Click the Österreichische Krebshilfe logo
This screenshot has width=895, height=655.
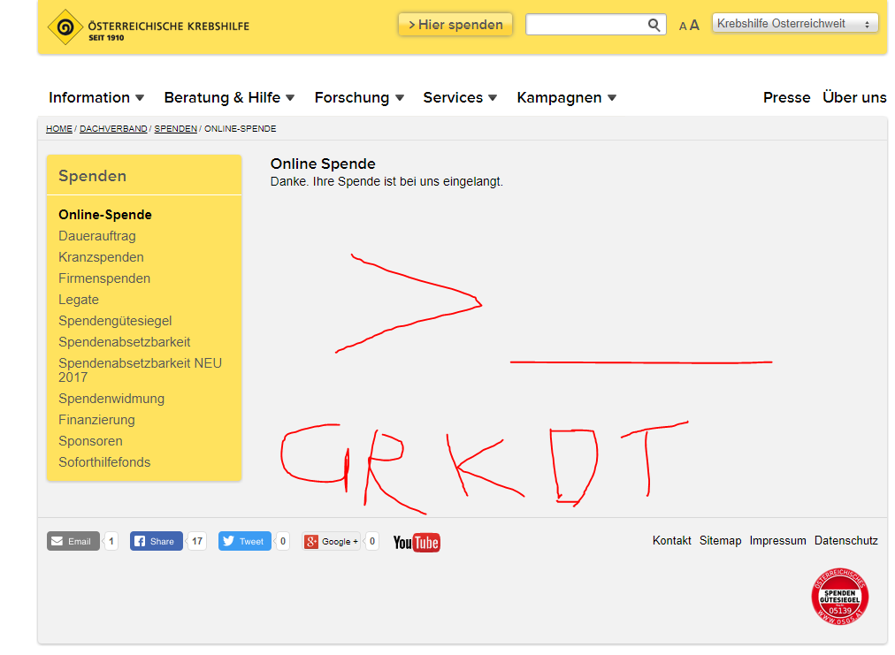click(149, 27)
